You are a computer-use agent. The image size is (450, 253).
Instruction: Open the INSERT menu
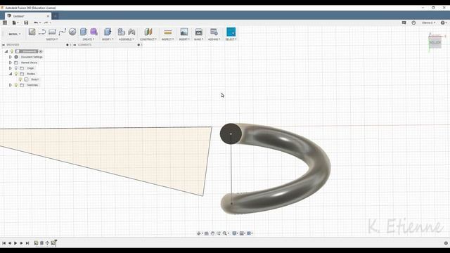coord(184,39)
